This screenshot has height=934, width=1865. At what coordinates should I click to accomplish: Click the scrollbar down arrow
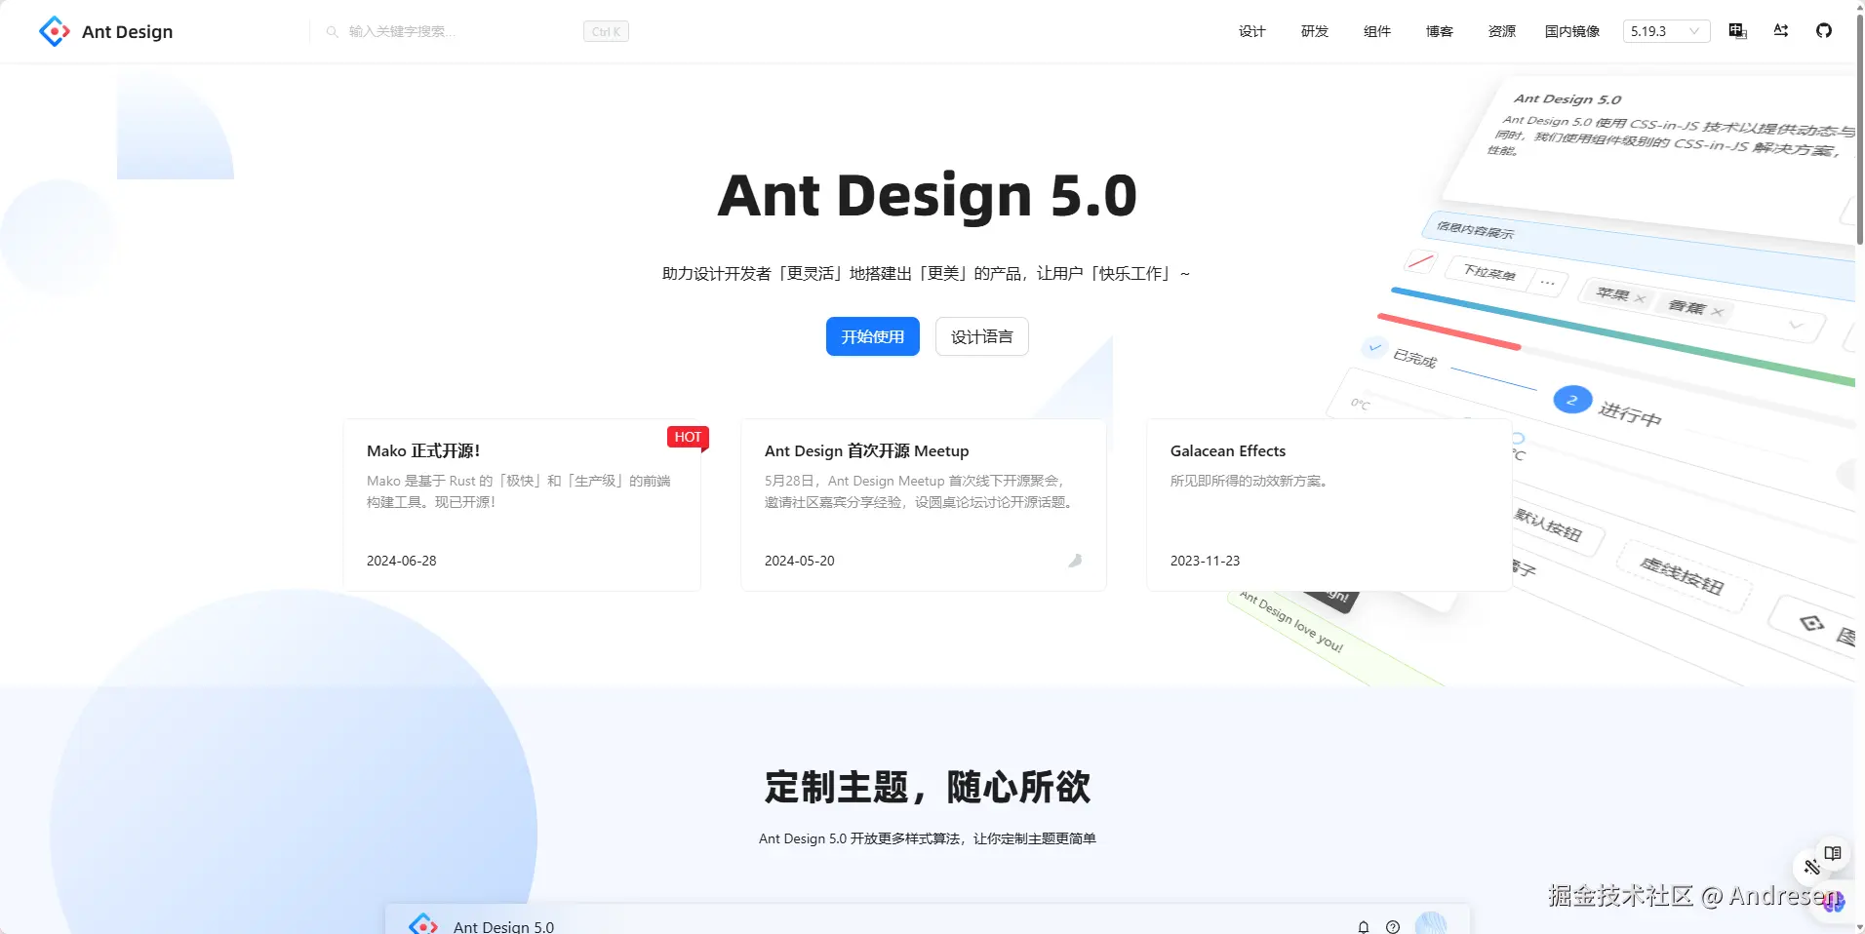(x=1860, y=927)
